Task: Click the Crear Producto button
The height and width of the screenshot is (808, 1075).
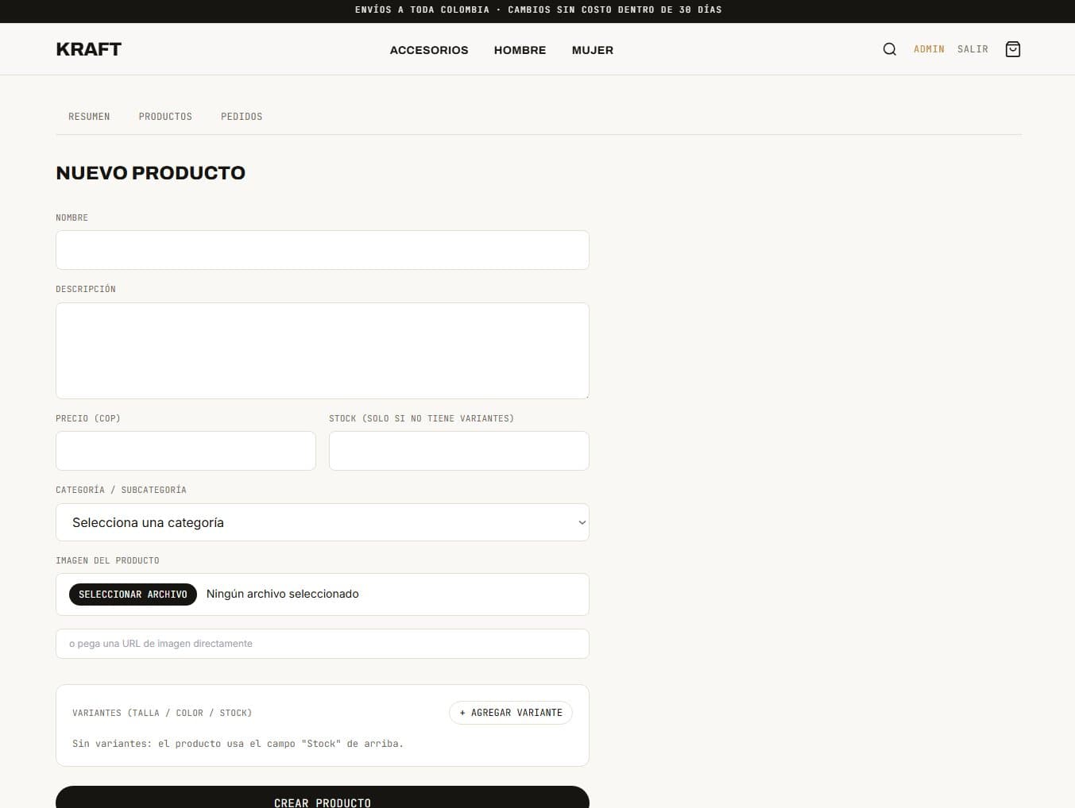Action: (x=323, y=798)
